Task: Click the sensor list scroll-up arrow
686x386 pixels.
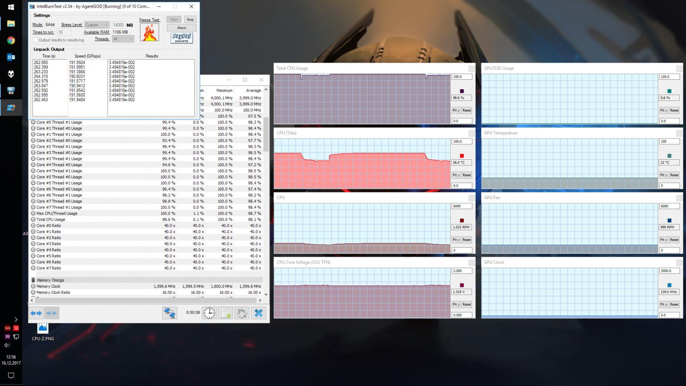Action: [x=266, y=89]
